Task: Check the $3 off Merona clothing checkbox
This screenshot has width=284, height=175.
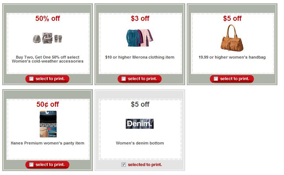Action: (124, 79)
